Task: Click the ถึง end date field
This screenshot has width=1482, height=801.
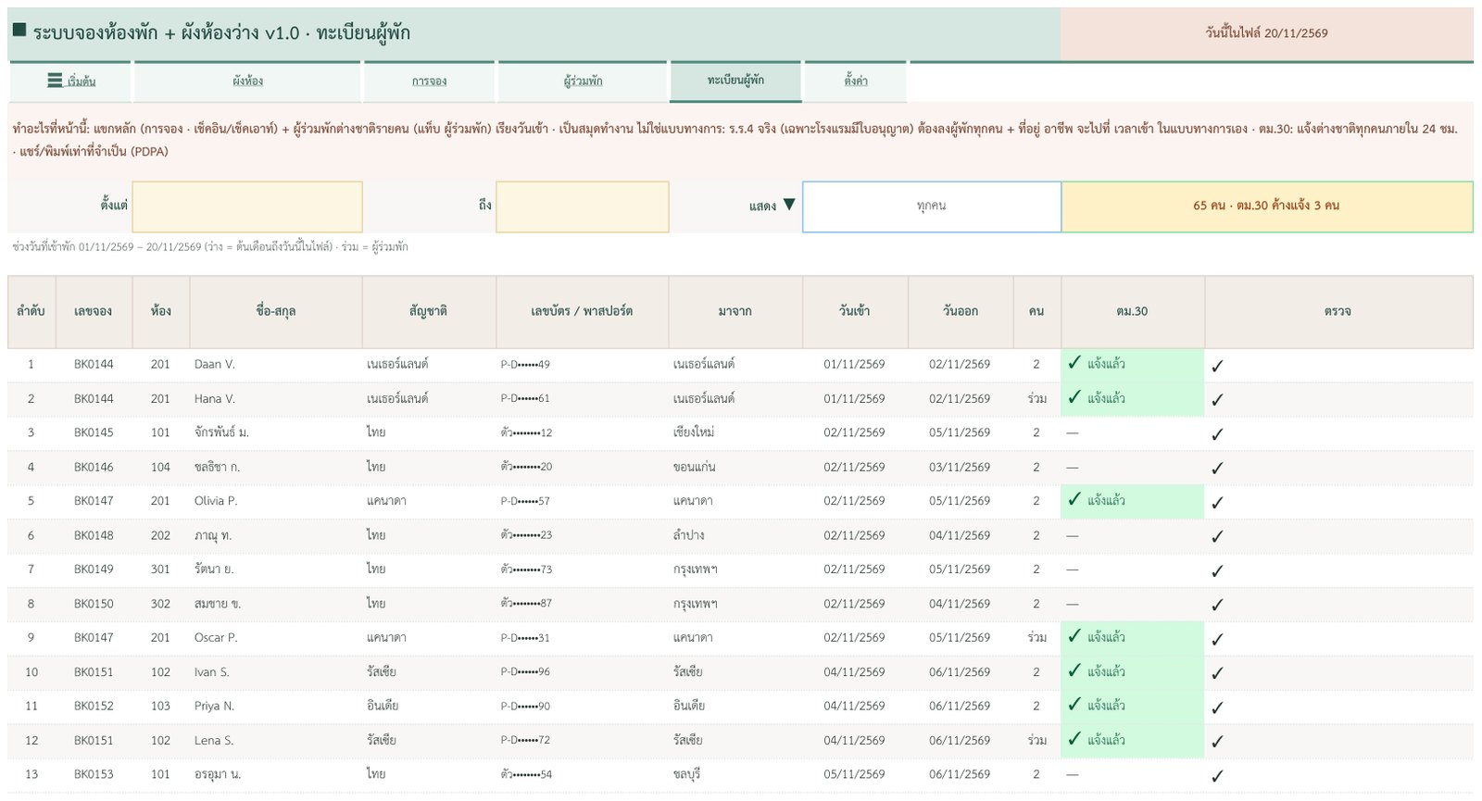Action: tap(583, 207)
